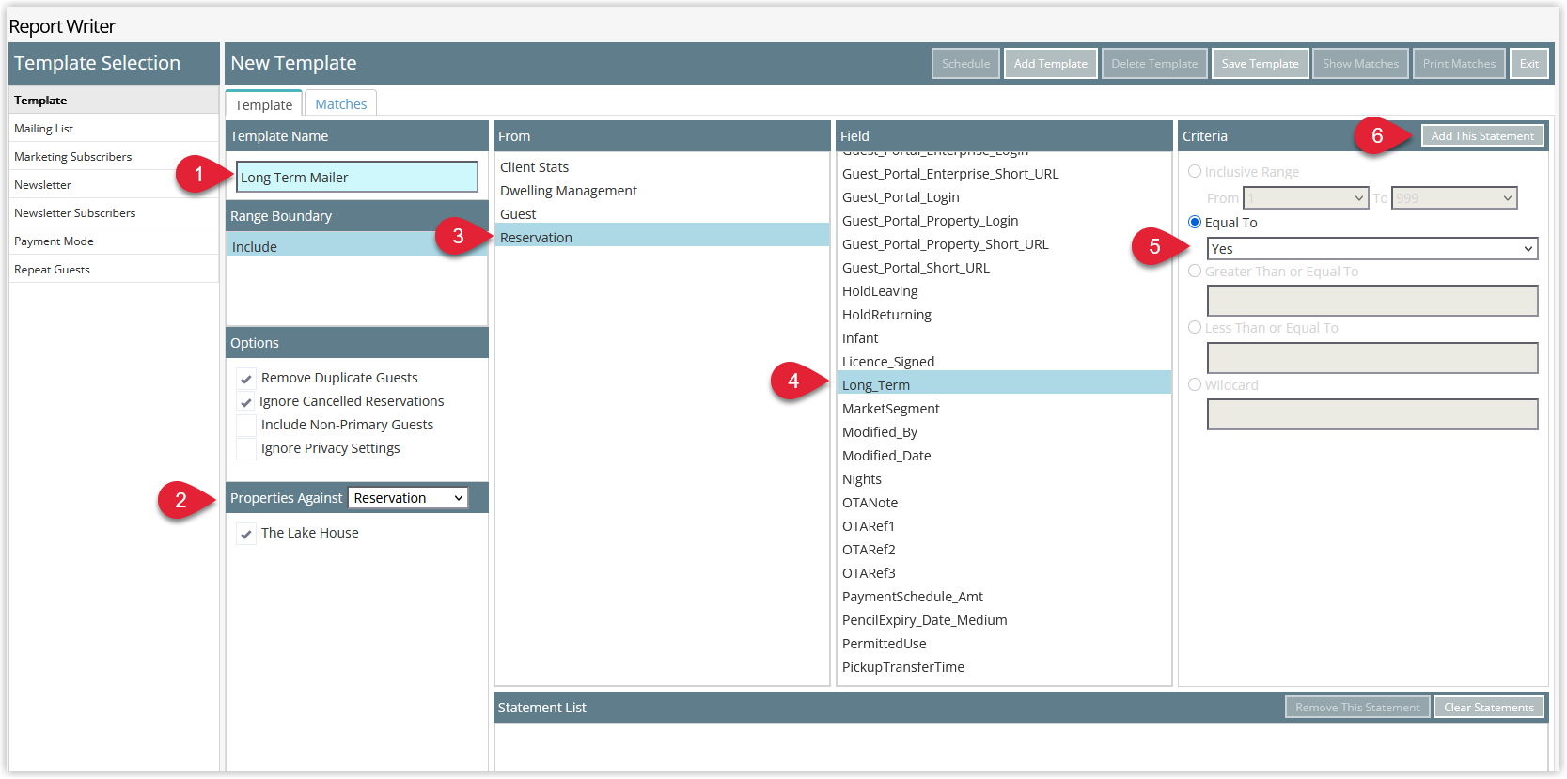
Task: Click Remove This Statement button
Action: tap(1357, 708)
